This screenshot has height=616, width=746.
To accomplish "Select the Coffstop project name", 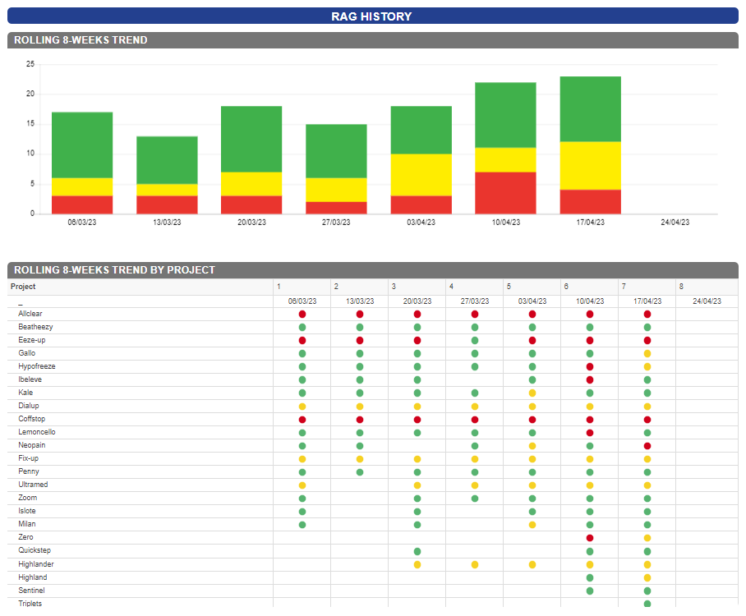I will tap(31, 419).
